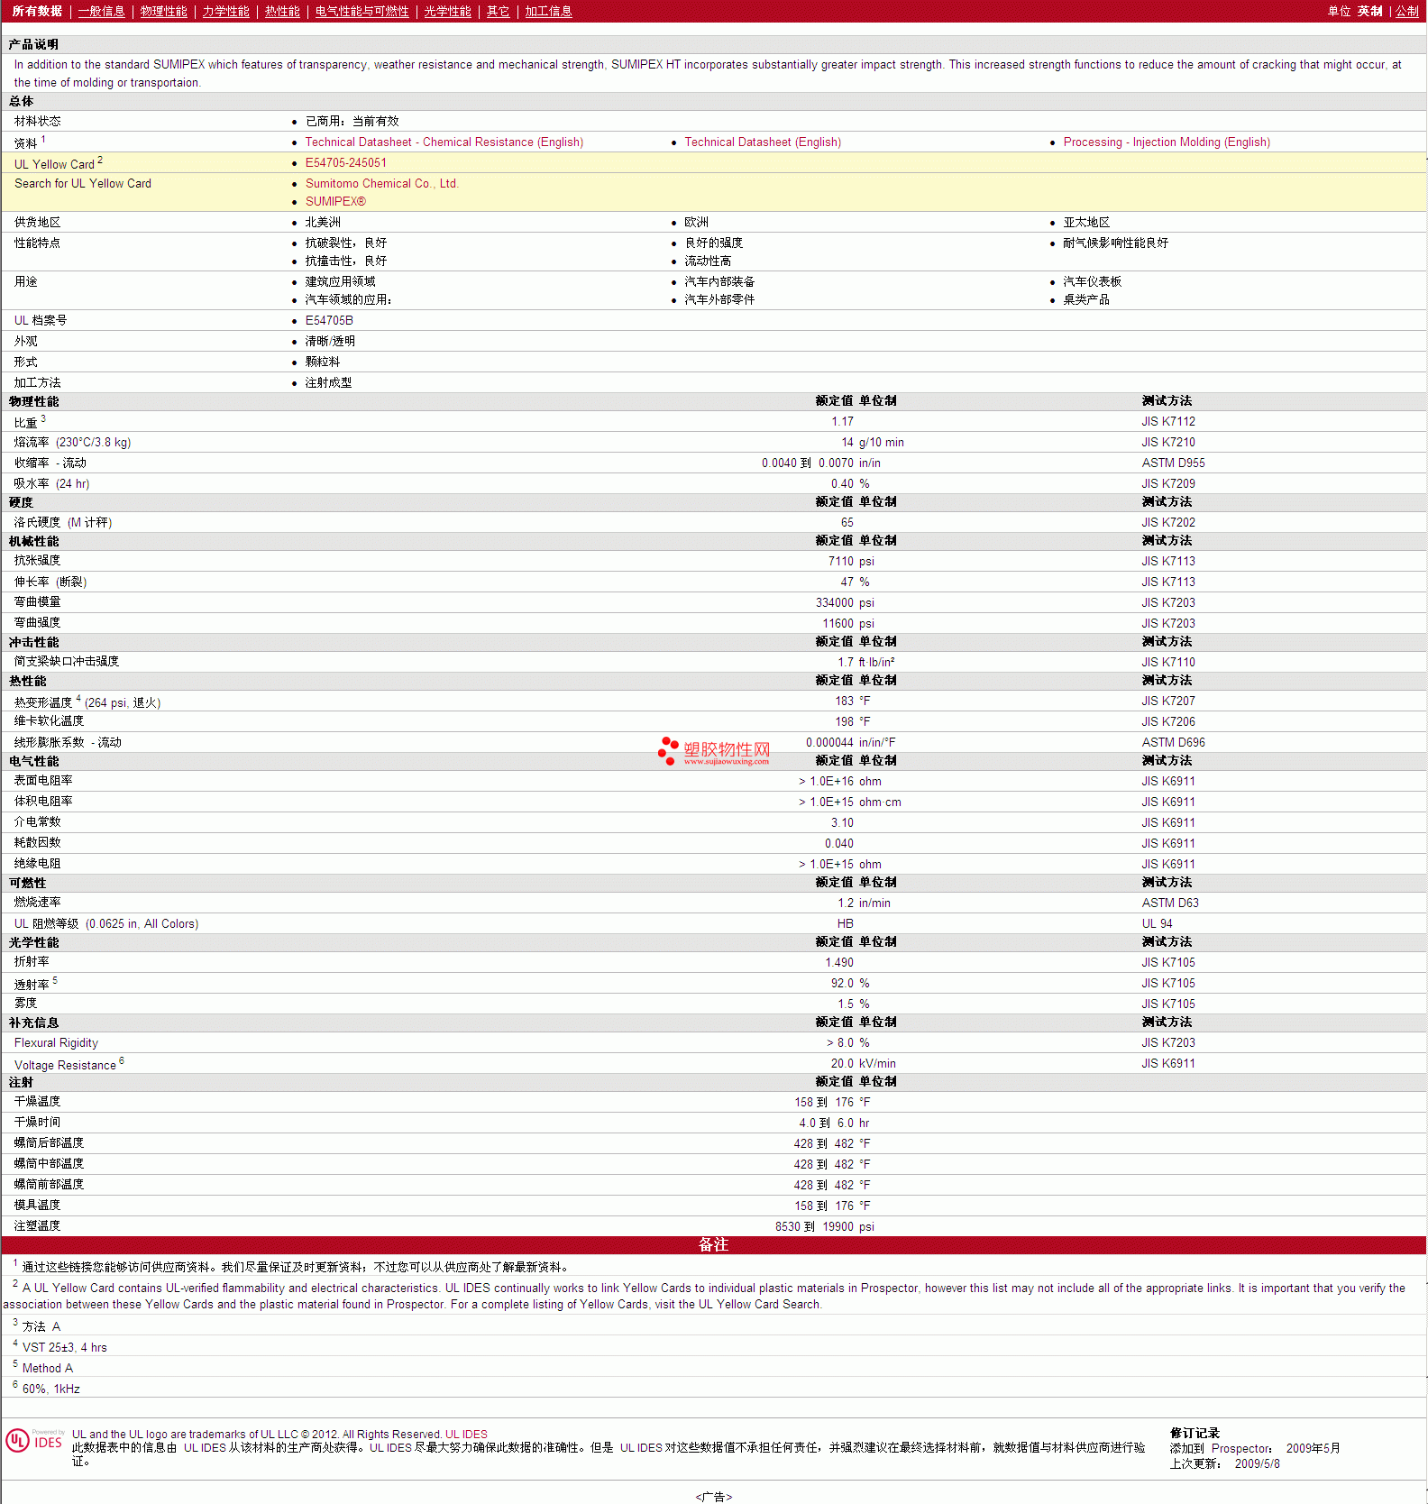Open the 所有数据 tab
The width and height of the screenshot is (1428, 1504).
tap(37, 12)
